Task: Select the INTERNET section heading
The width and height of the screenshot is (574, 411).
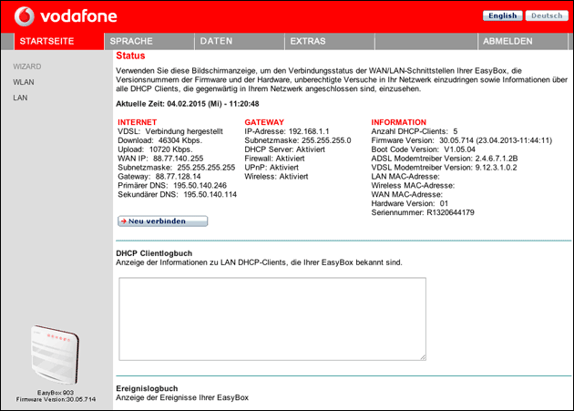Action: click(x=137, y=122)
